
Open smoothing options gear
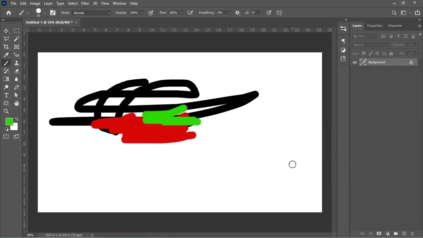click(x=237, y=13)
